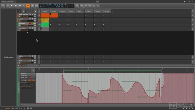This screenshot has width=195, height=110.
Task: Switch to MIX panel in footer
Action: [x=13, y=108]
